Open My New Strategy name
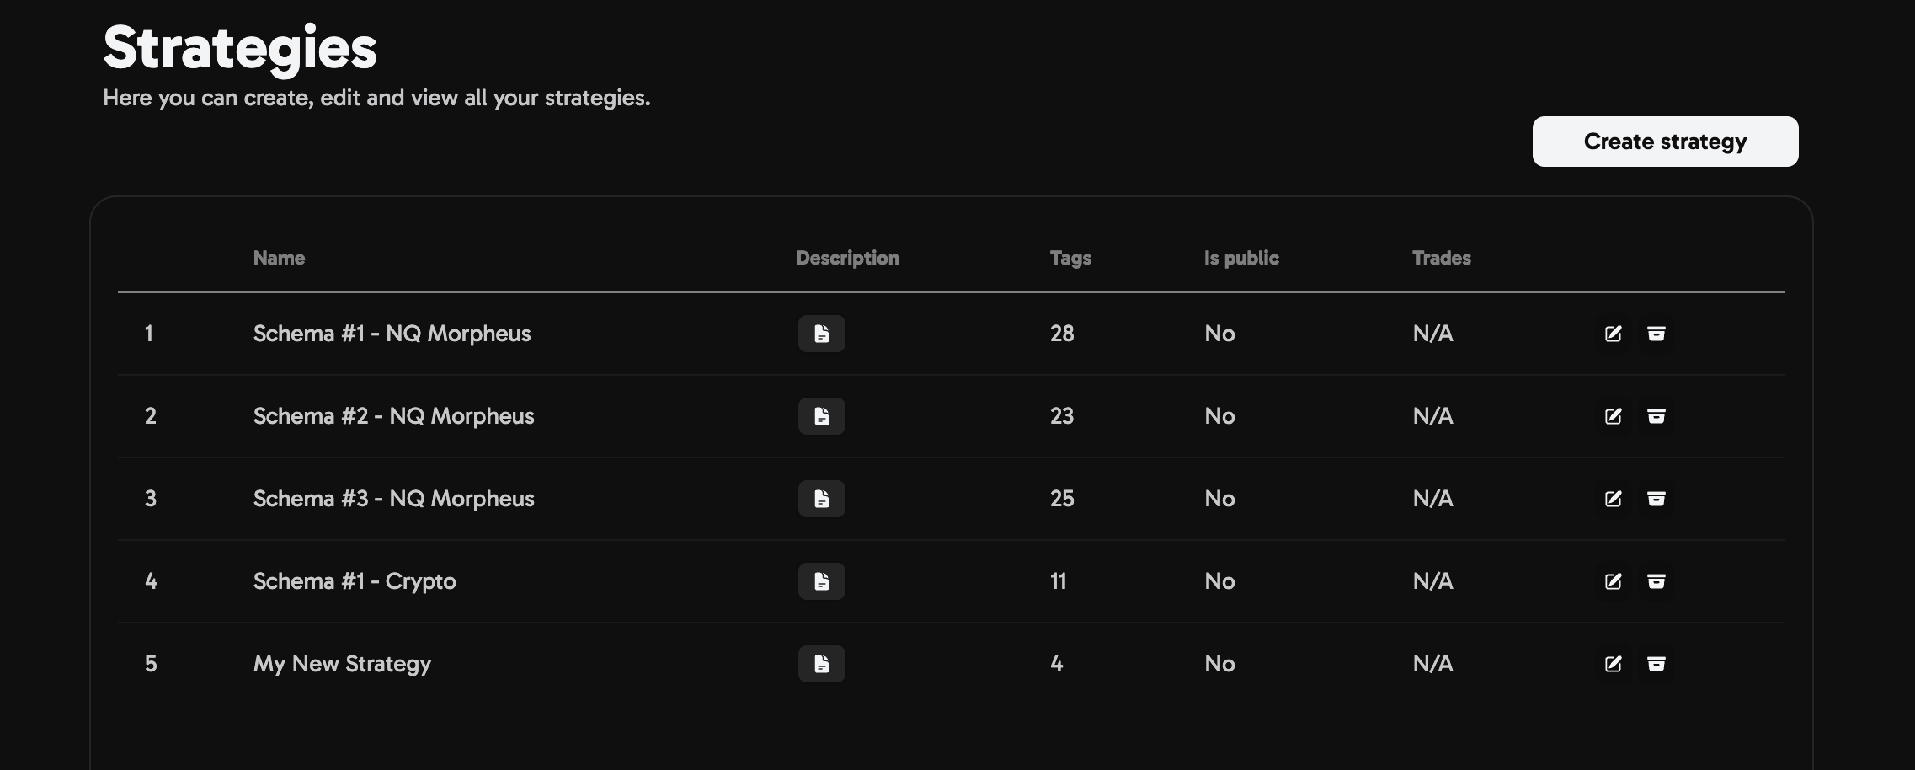The width and height of the screenshot is (1915, 770). coord(342,664)
